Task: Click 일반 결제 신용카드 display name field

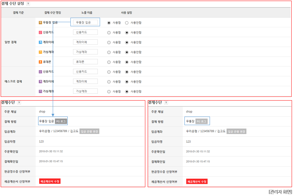Action: (x=85, y=32)
